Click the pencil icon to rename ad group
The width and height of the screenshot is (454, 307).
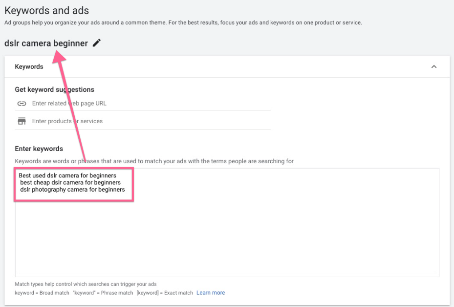[x=97, y=43]
